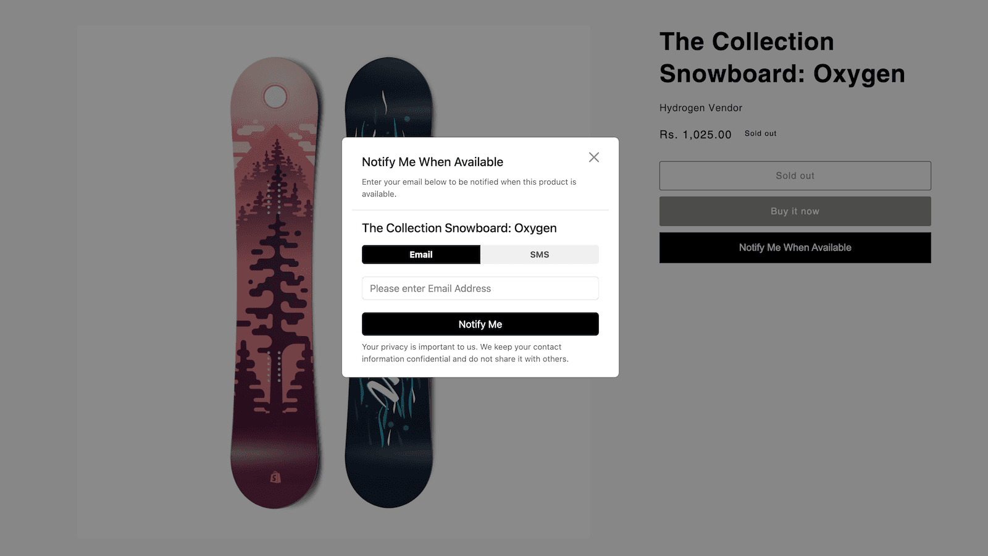Close the Notify Me When Available modal

tap(593, 157)
